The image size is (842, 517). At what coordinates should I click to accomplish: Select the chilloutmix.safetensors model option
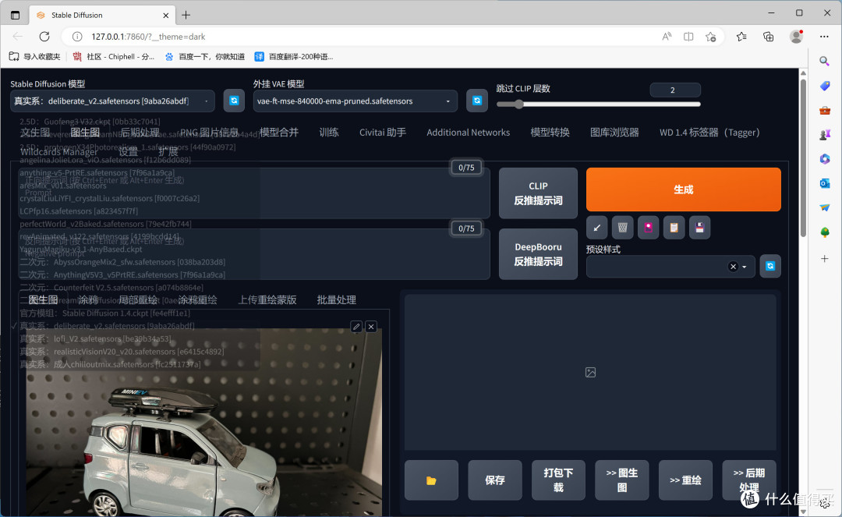pyautogui.click(x=110, y=364)
